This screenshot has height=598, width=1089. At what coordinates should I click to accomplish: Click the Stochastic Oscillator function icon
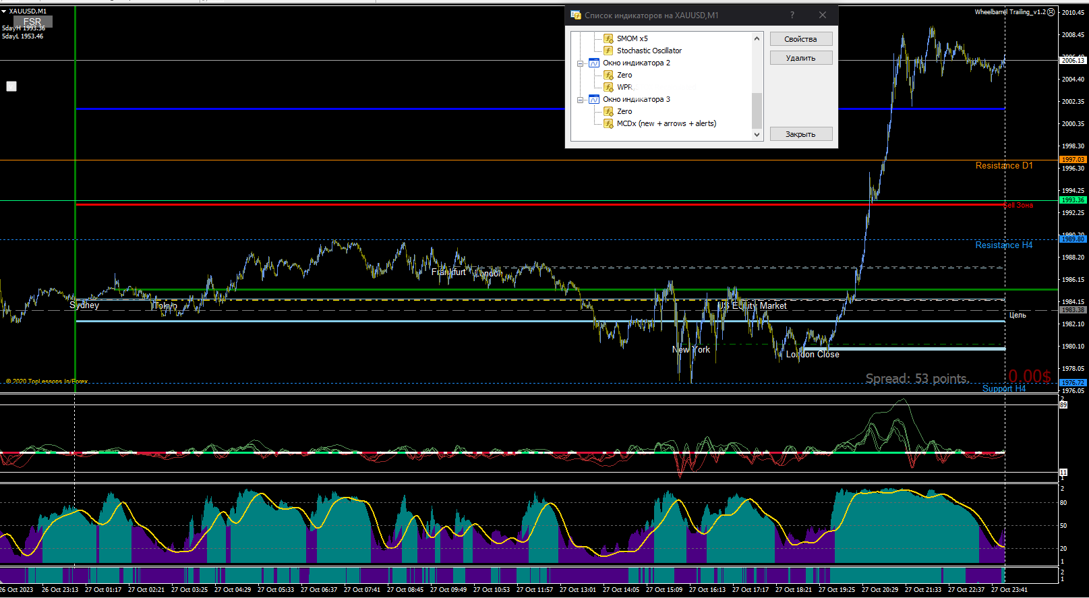(x=608, y=51)
